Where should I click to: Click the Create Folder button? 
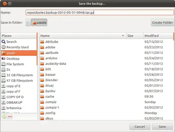[162, 23]
